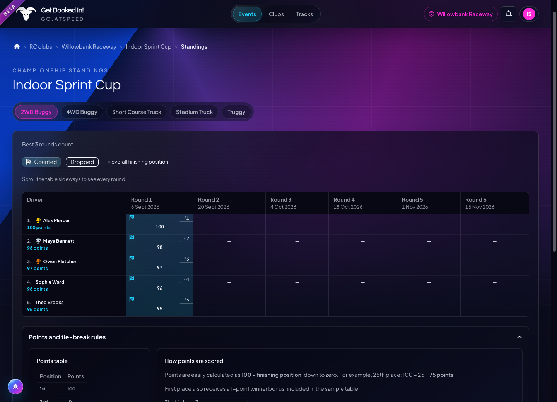The image size is (557, 402).
Task: Select the Stadium Truck class
Action: click(195, 112)
